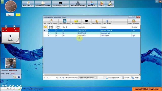Click the current record number field
This screenshot has width=162, height=91.
52,78
